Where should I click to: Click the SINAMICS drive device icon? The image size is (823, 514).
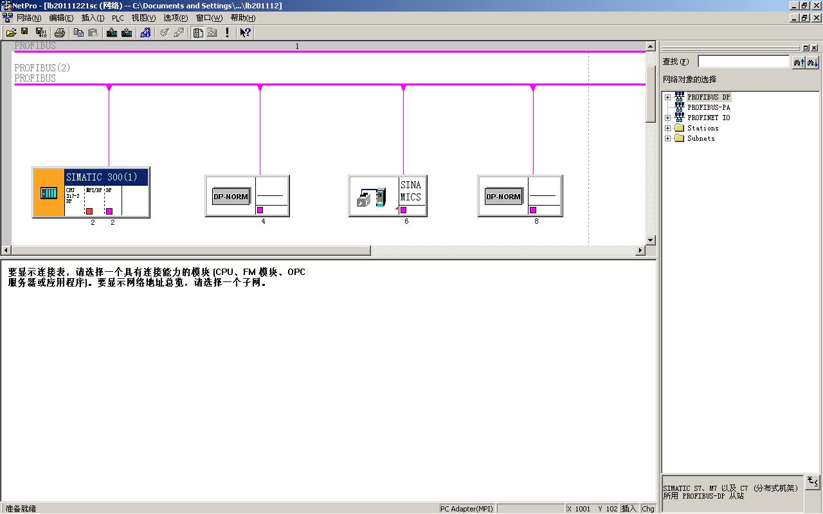372,197
